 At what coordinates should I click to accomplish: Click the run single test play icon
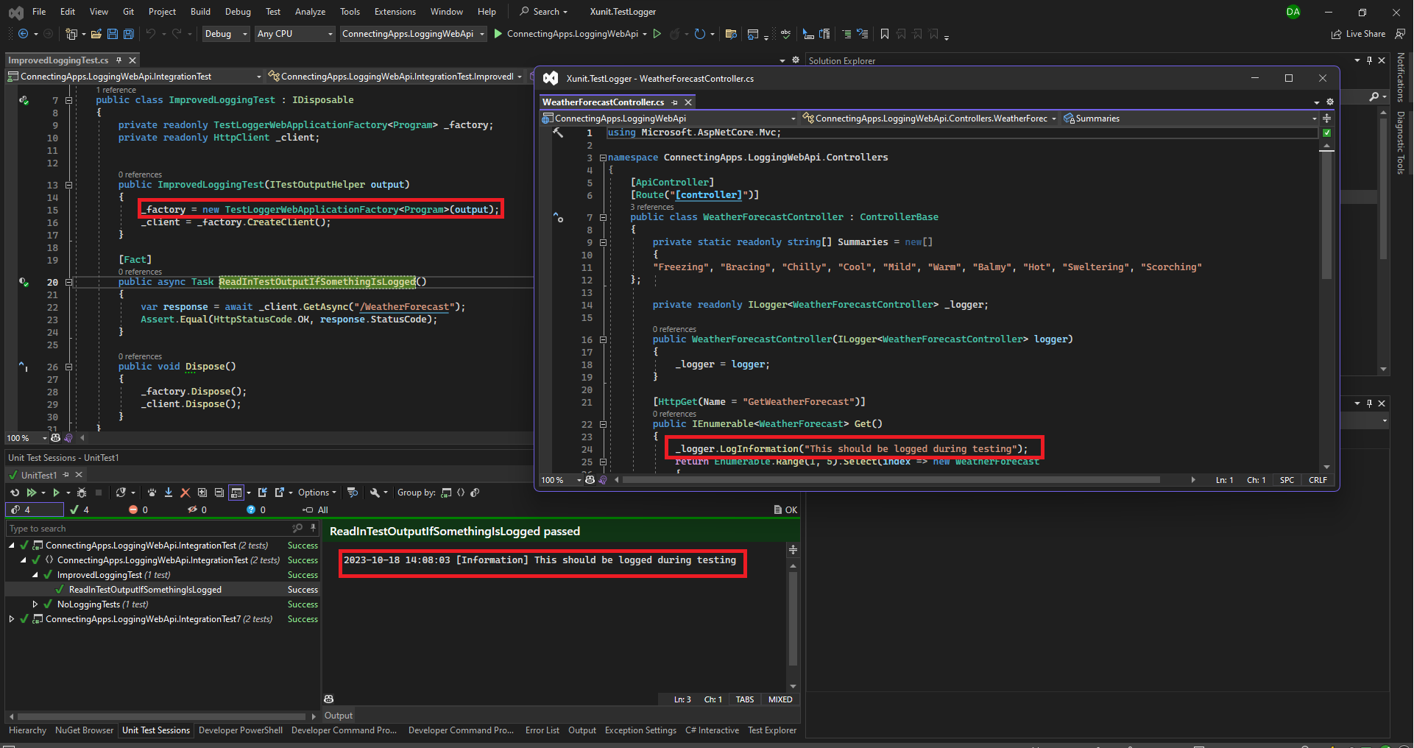tap(56, 493)
